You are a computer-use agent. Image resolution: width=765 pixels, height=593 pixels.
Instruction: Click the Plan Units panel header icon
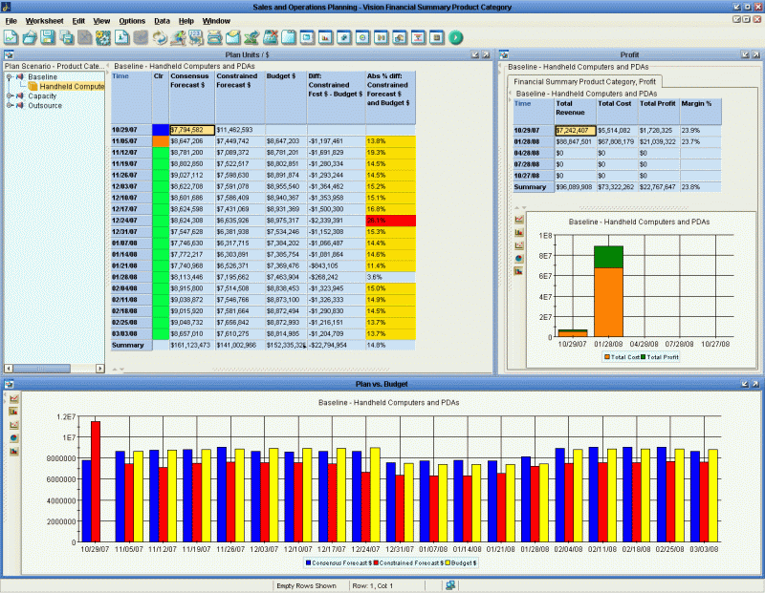[x=9, y=54]
